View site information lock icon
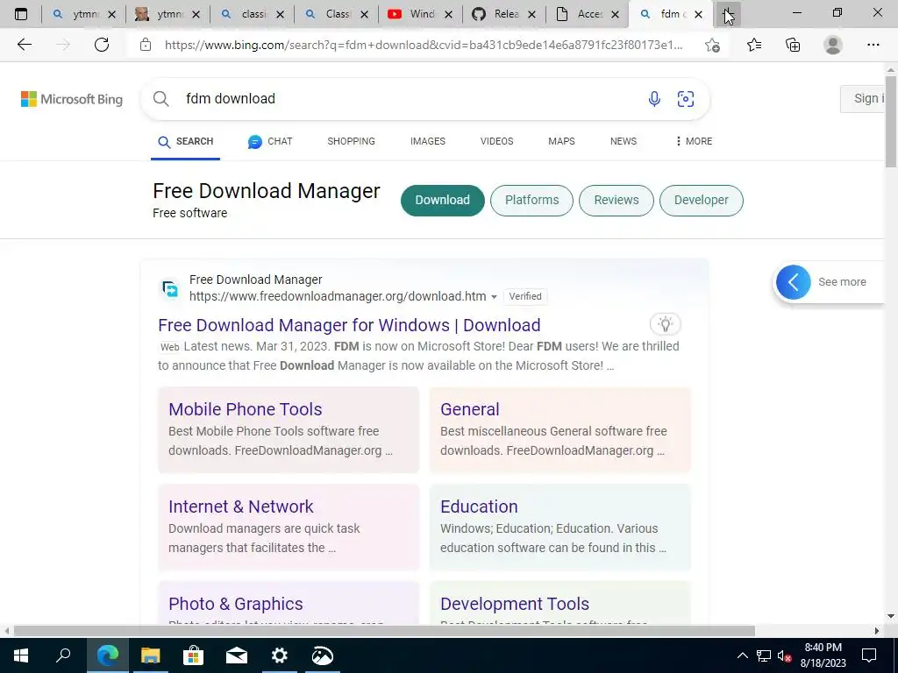Image resolution: width=898 pixels, height=673 pixels. (146, 45)
